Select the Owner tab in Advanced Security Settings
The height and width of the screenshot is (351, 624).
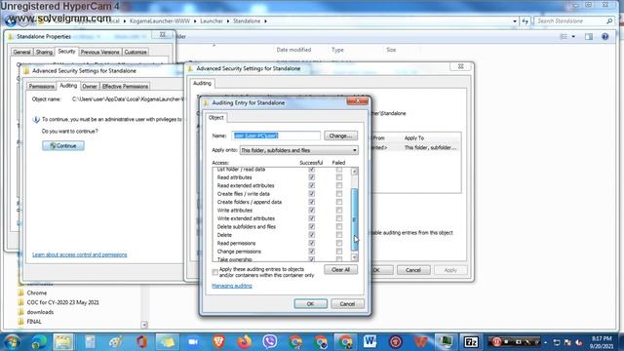click(x=90, y=87)
